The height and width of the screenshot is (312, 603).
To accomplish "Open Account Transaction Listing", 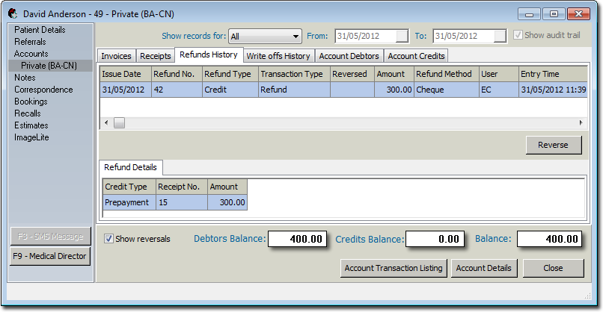I will 394,268.
